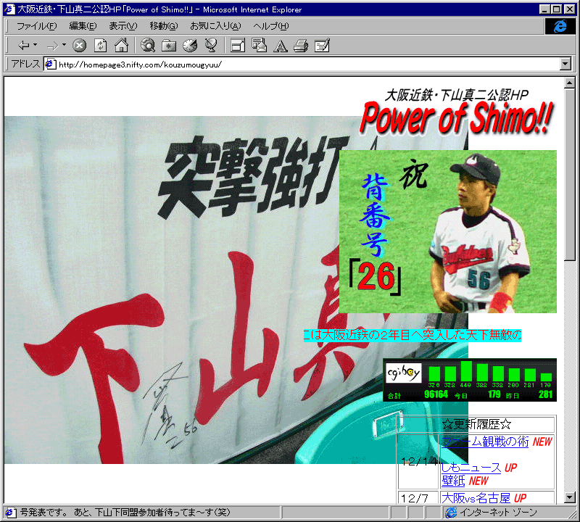Open the 大阪vs名古屋 link

pyautogui.click(x=476, y=498)
